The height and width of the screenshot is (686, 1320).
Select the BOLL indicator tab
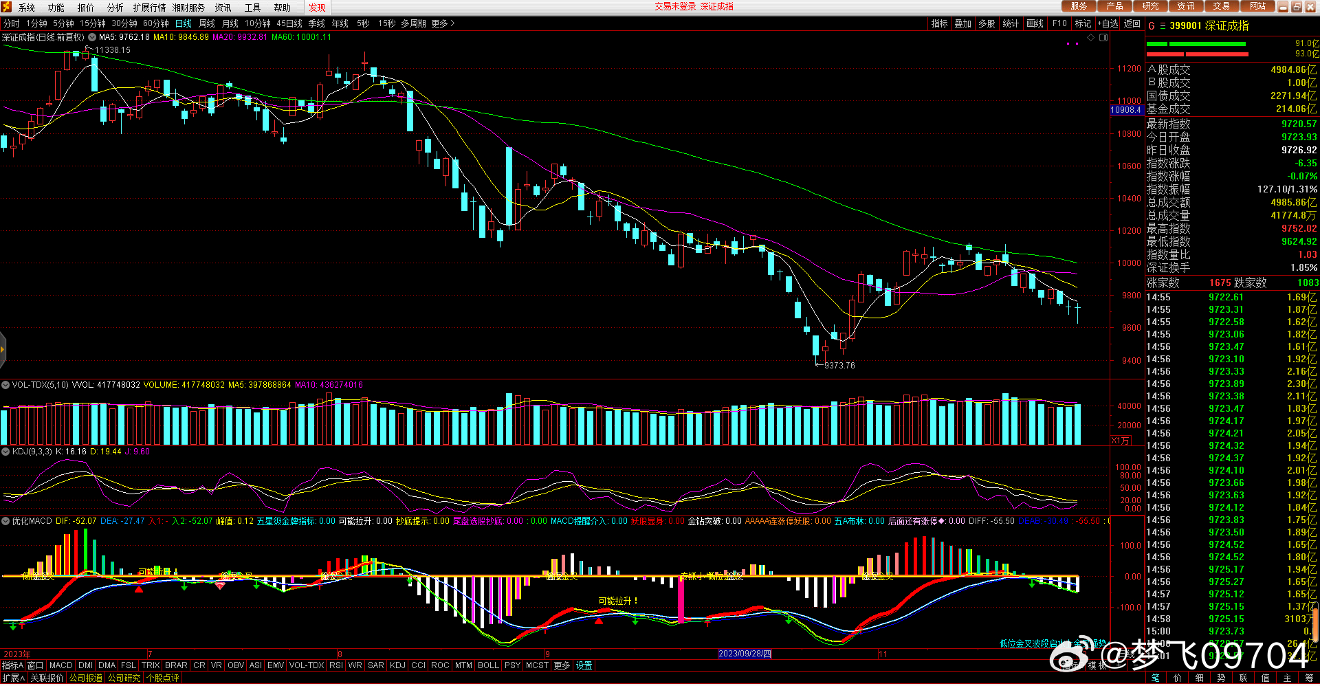(x=488, y=665)
